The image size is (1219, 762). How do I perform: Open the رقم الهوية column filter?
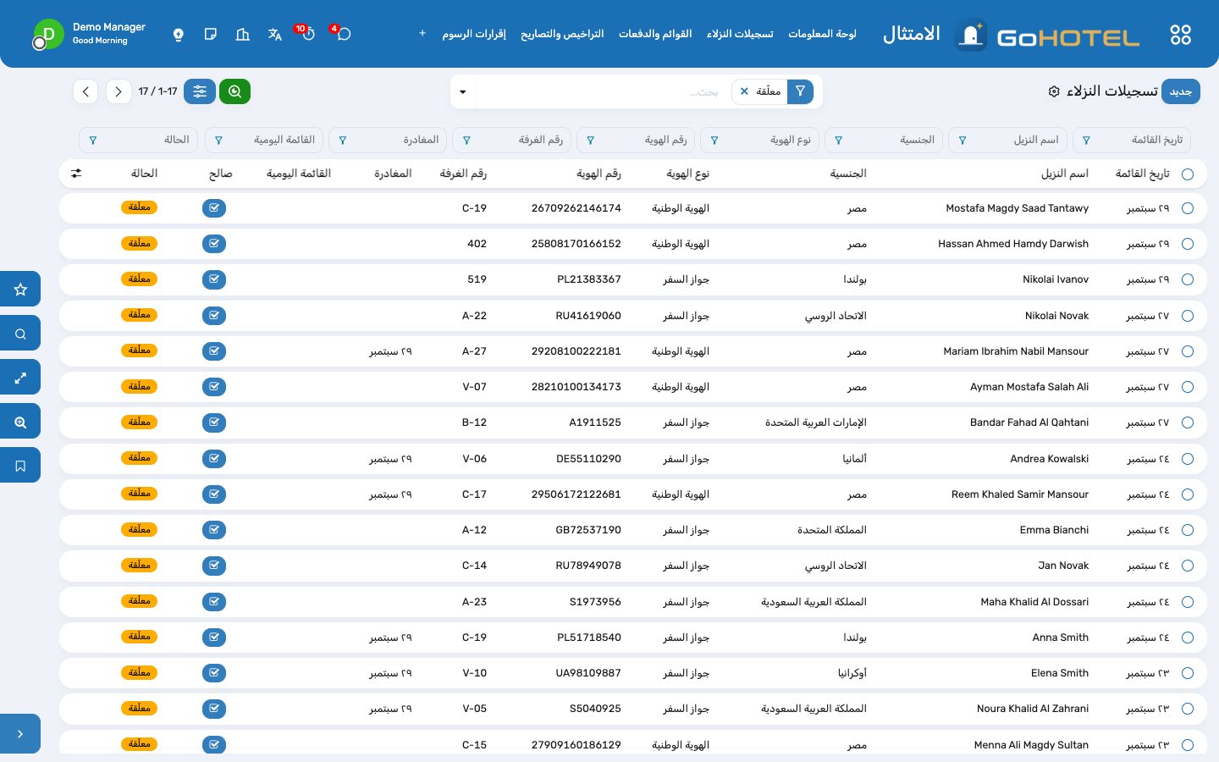(x=636, y=140)
